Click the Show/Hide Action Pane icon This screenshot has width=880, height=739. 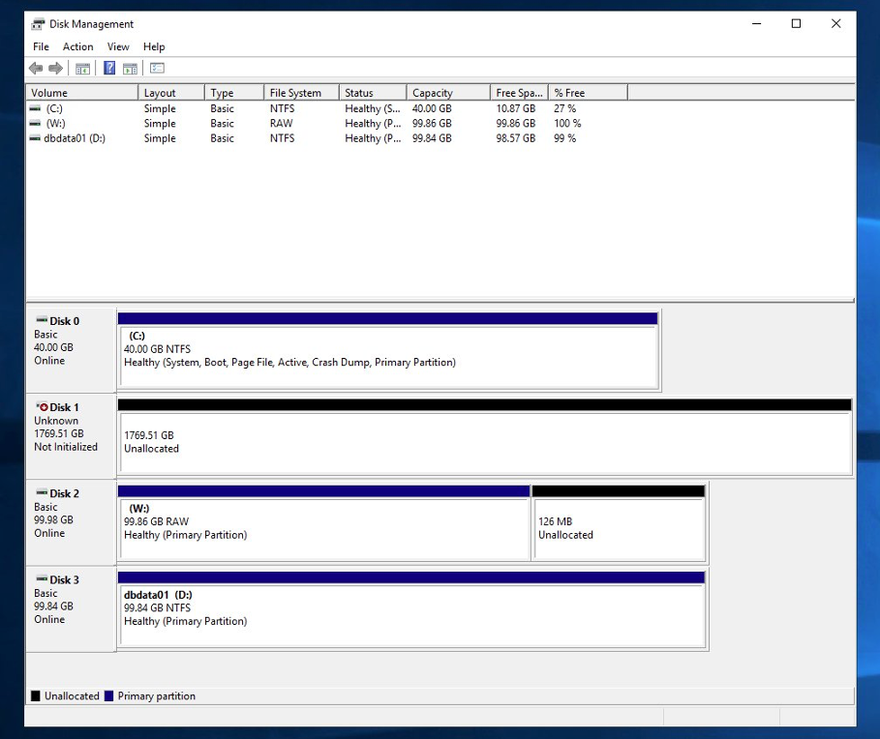point(130,69)
